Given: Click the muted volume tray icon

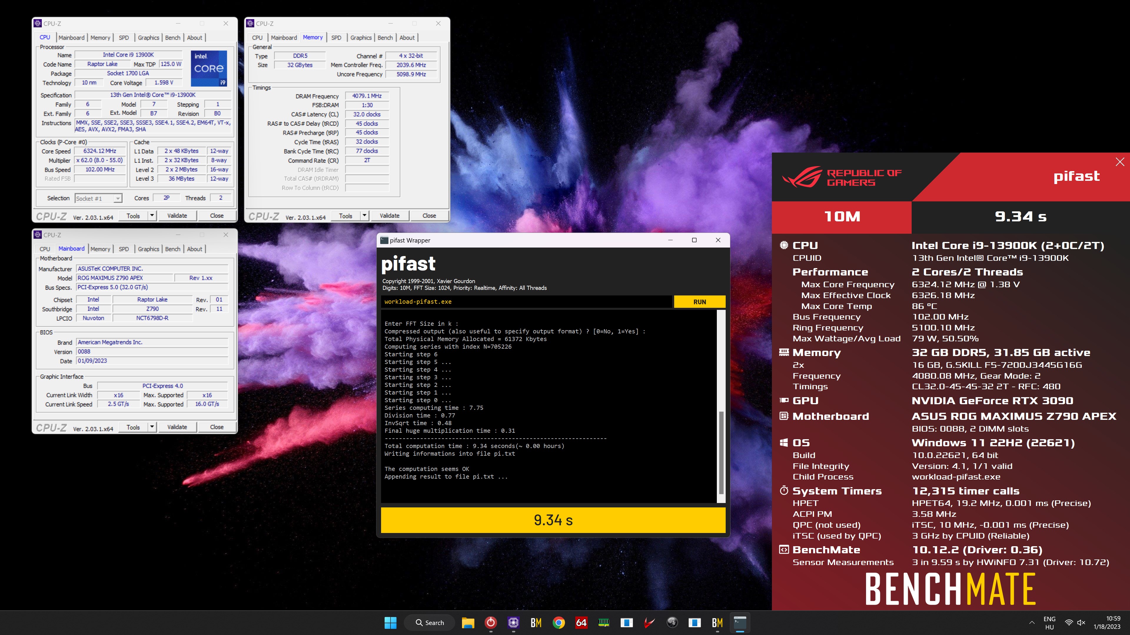Looking at the screenshot, I should click(1081, 623).
